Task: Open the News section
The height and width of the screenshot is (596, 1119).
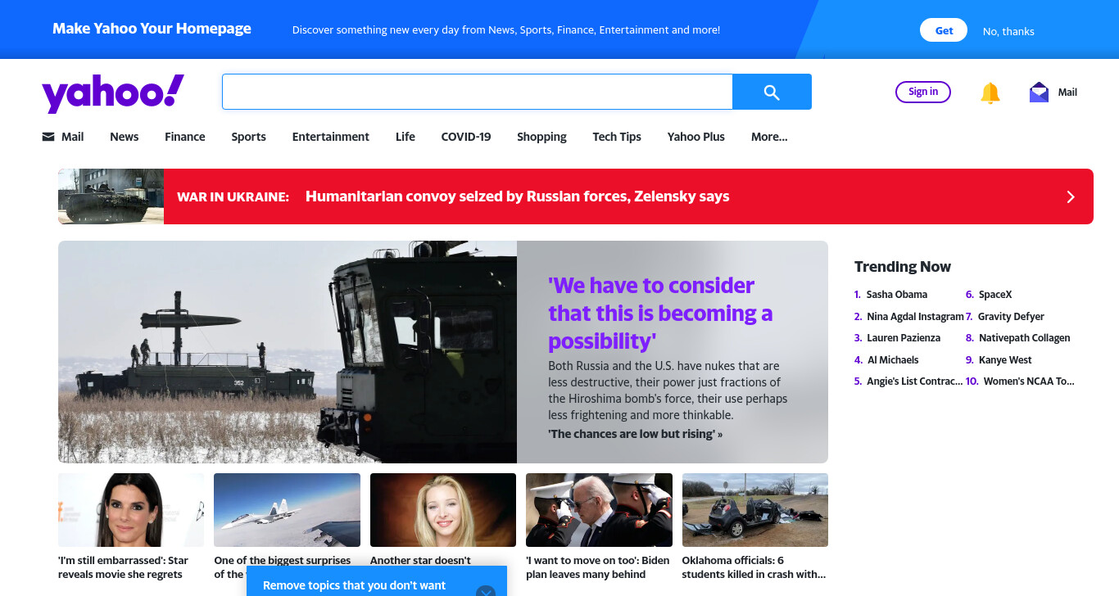Action: coord(125,137)
